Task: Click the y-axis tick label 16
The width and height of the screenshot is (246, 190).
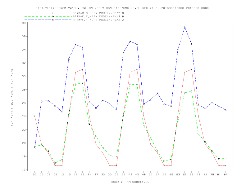Action: pyautogui.click(x=24, y=170)
